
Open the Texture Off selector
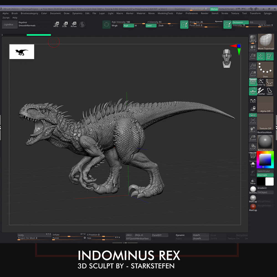coord(265,122)
